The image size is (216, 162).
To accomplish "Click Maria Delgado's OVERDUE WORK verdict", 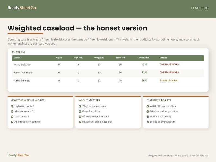I will (169, 64).
